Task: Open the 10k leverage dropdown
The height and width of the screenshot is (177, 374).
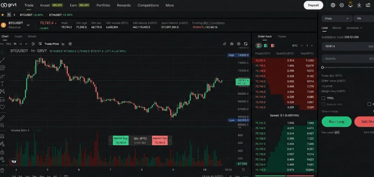Action: [364, 18]
